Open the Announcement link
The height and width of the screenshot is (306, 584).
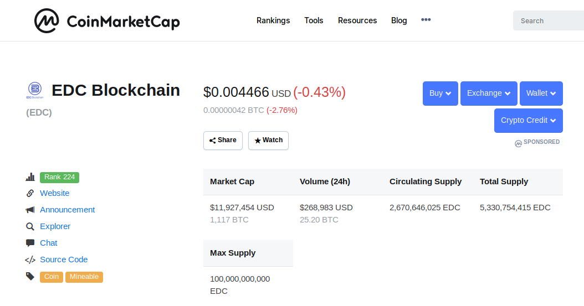[68, 210]
